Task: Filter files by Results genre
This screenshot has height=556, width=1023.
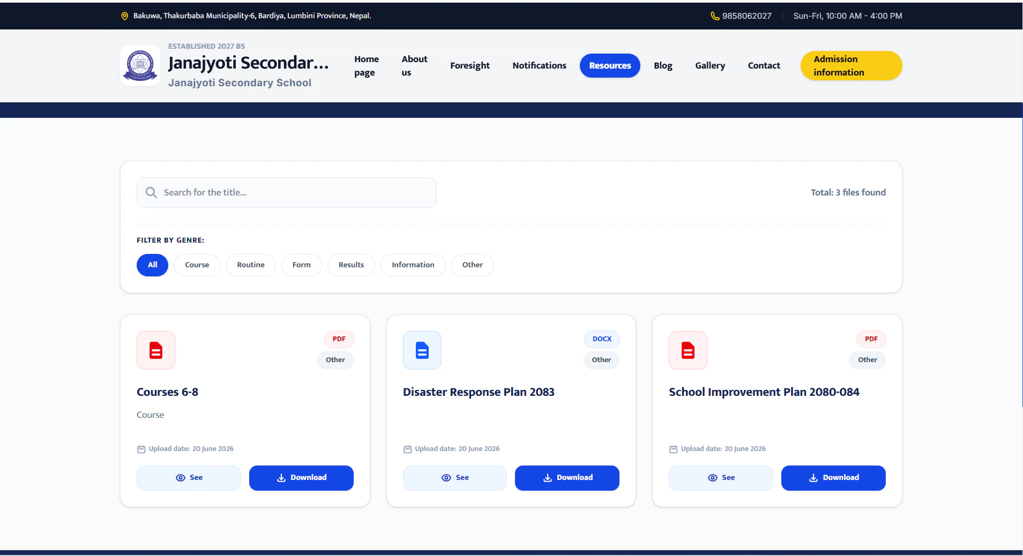Action: click(x=351, y=265)
